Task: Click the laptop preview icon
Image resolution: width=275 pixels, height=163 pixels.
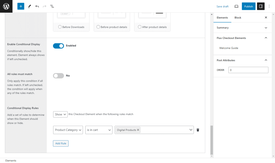Action: (236, 6)
